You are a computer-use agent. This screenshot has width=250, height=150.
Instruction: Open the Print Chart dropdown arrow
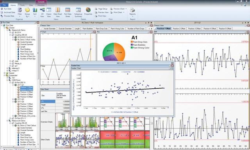(x=123, y=12)
